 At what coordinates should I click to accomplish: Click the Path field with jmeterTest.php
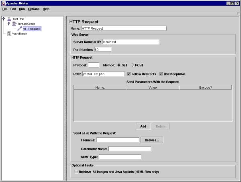104,74
